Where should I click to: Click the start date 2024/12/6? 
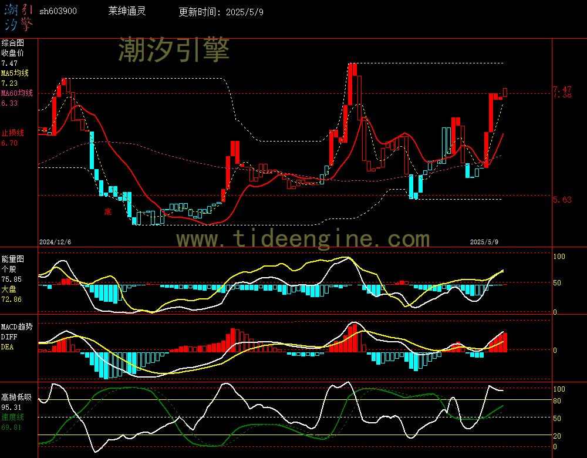click(x=55, y=242)
